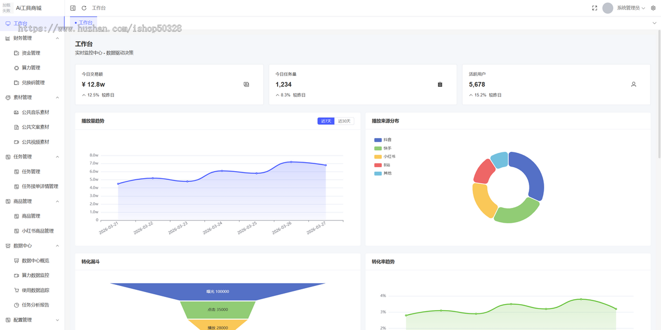Open 算力数据监控 page

[32, 275]
